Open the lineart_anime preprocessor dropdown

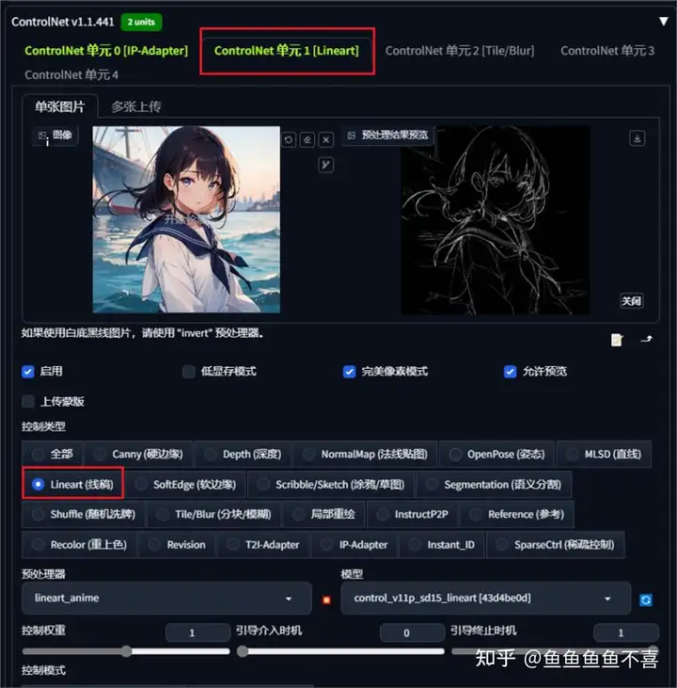[166, 598]
